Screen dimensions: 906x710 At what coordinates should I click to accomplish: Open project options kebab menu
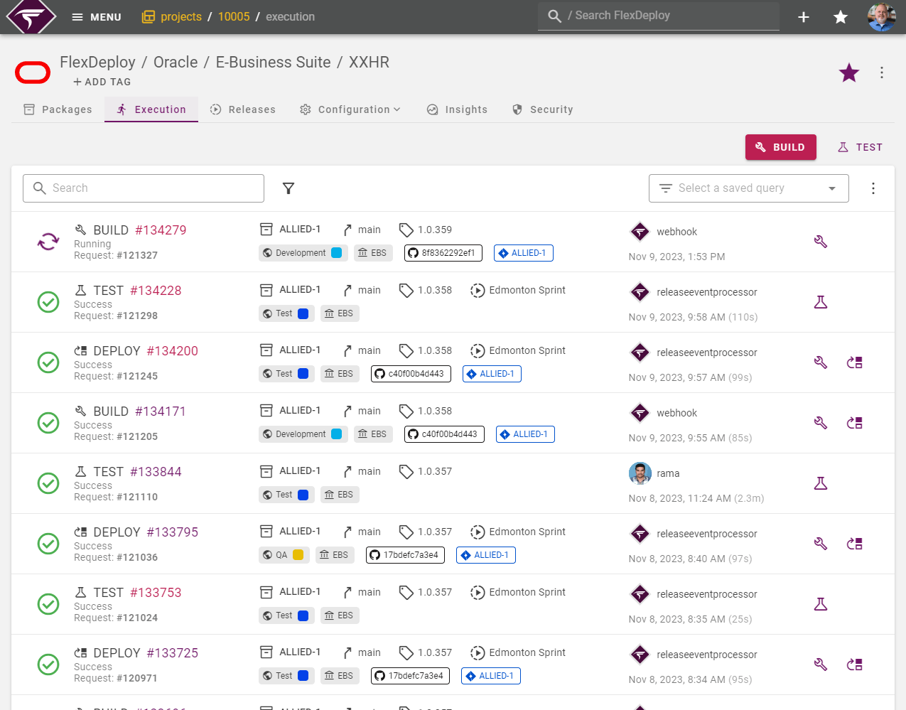(x=882, y=72)
